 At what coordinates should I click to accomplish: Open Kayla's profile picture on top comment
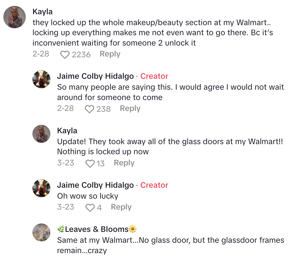click(x=15, y=17)
